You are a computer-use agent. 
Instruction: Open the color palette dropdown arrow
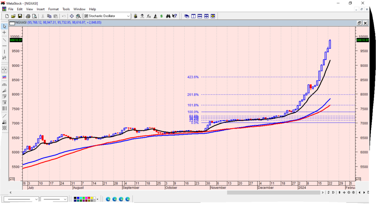point(98,199)
